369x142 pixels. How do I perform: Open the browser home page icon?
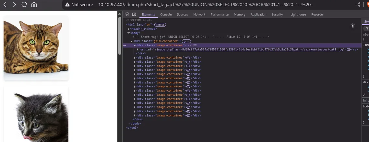click(34, 5)
